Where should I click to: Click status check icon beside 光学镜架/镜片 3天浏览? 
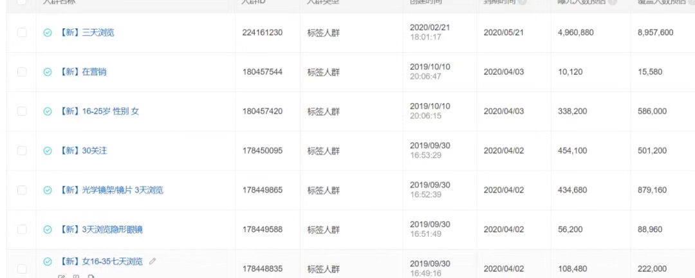48,190
